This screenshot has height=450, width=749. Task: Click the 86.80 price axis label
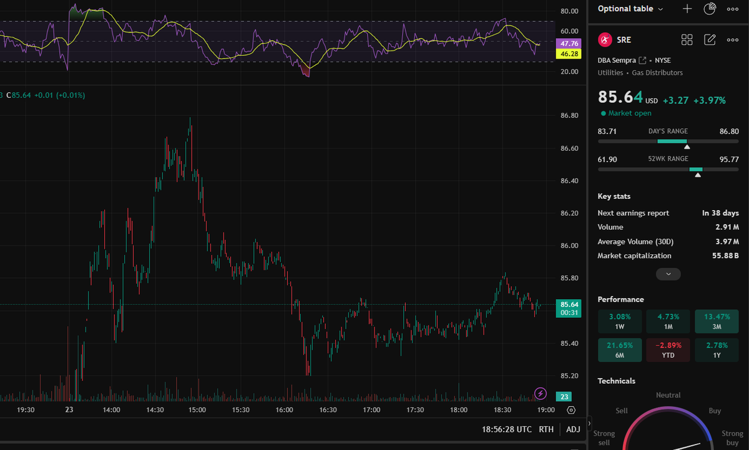tap(570, 115)
